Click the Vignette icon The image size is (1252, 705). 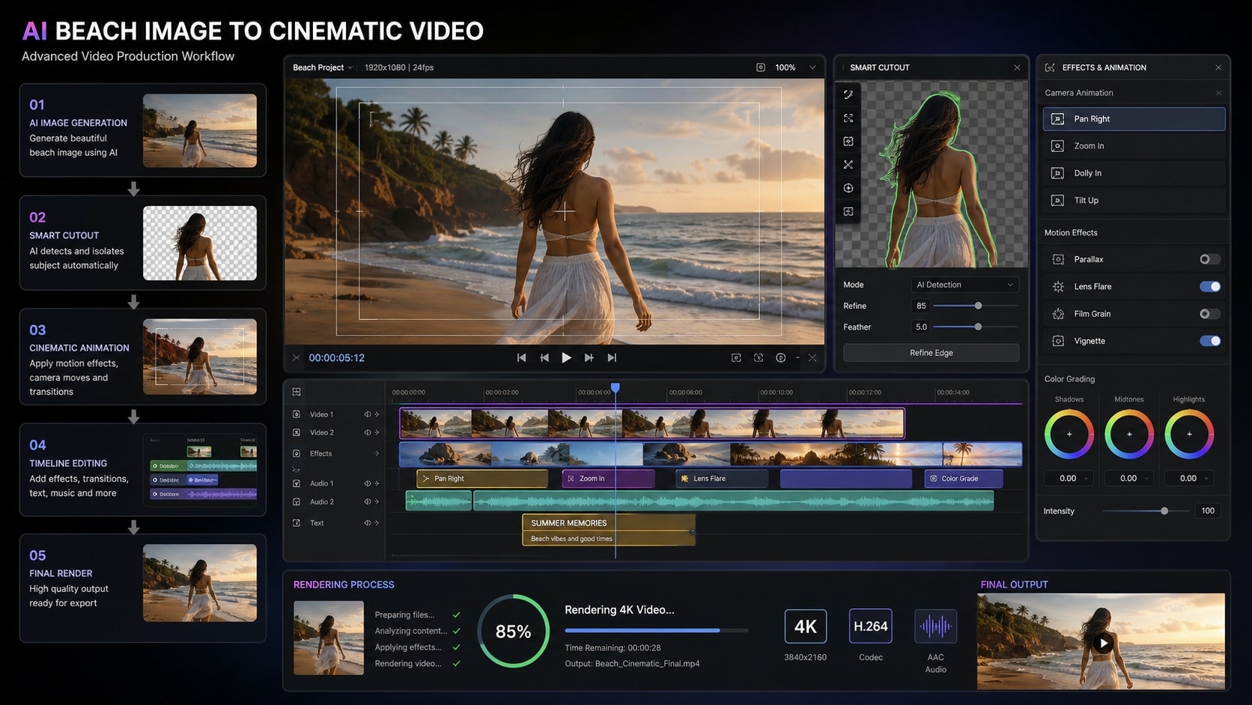coord(1058,341)
